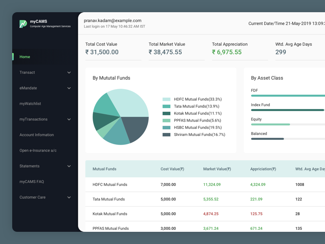Viewport: 325px width, 244px height.
Task: Select Home in the sidebar
Action: [24, 57]
